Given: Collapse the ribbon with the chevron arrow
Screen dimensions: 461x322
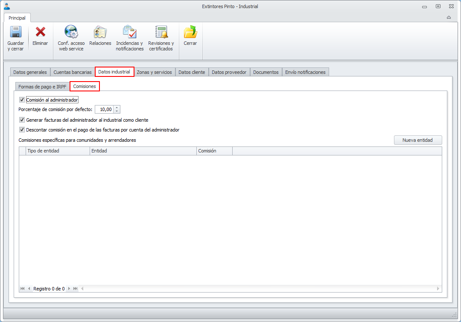Looking at the screenshot, I should [x=449, y=18].
